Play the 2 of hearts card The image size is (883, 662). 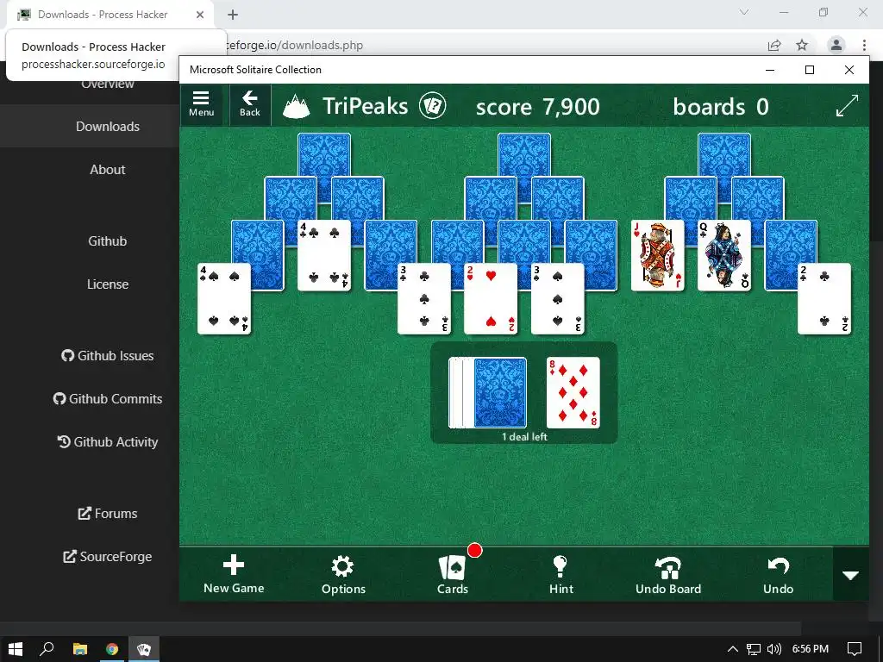pyautogui.click(x=491, y=299)
